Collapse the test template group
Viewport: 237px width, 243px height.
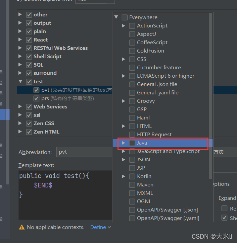tap(20, 81)
